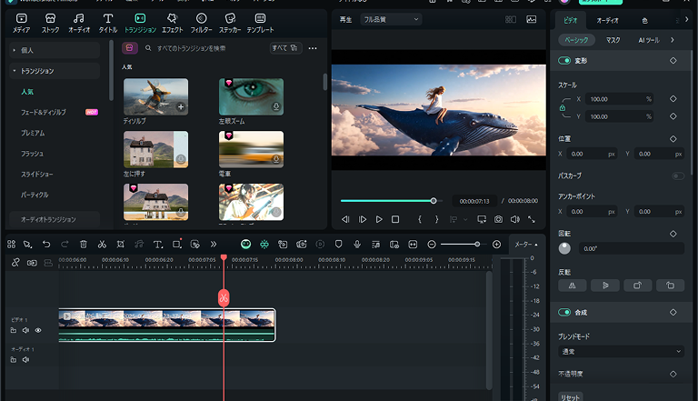
Task: Click the red scissors on the playhead
Action: pyautogui.click(x=224, y=297)
